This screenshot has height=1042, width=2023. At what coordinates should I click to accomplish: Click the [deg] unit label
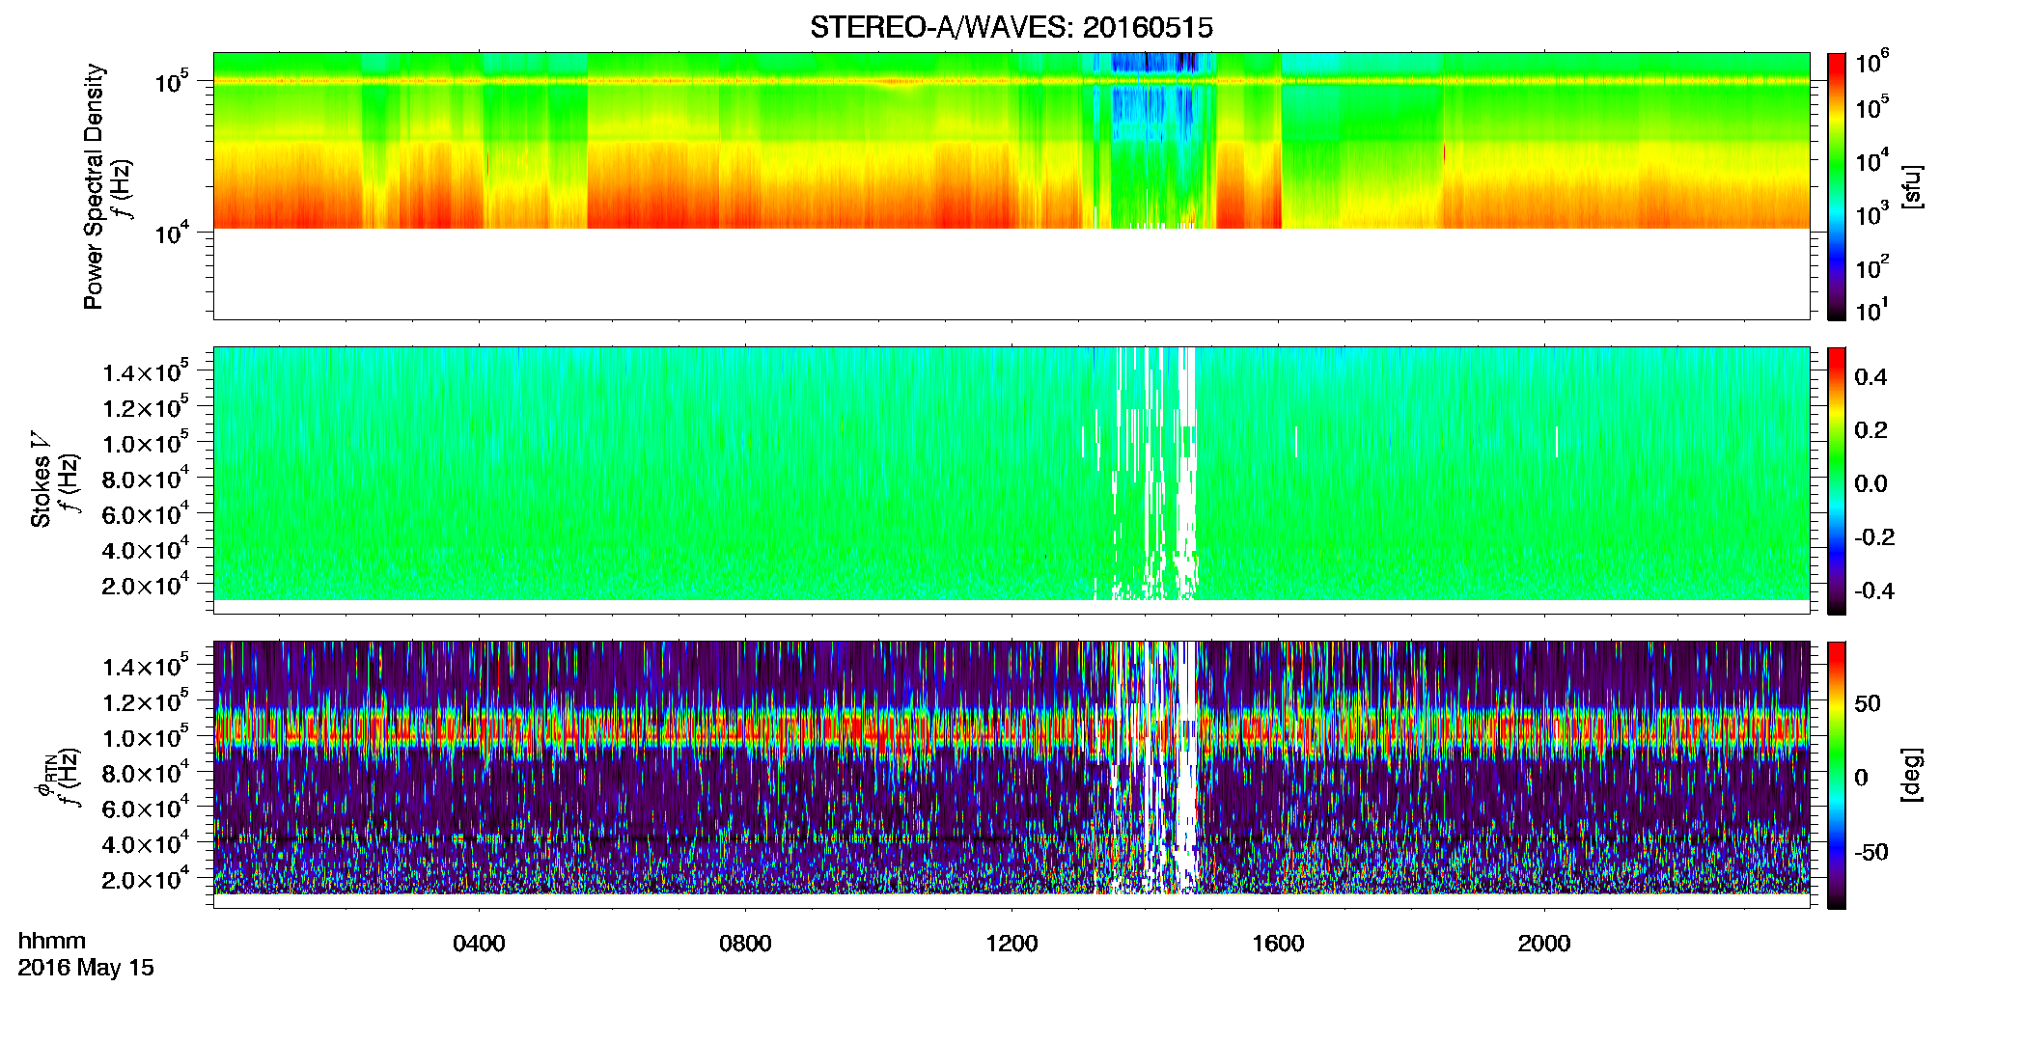tap(1911, 775)
